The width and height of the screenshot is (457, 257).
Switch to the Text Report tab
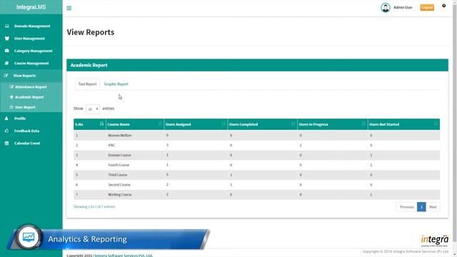click(x=87, y=84)
